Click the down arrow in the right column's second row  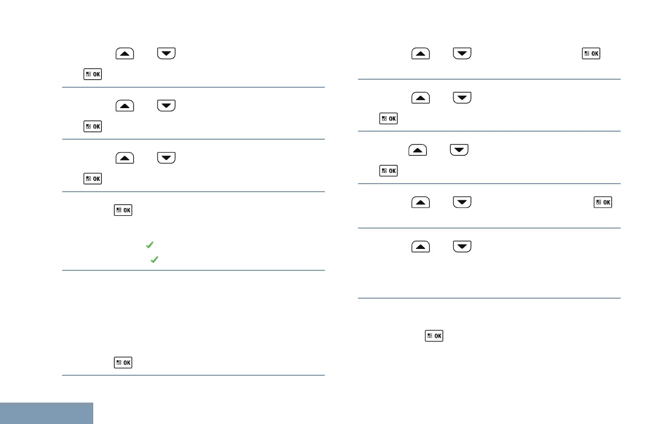(462, 98)
